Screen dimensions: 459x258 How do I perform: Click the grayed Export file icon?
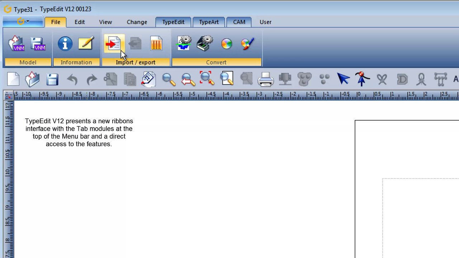tap(135, 44)
